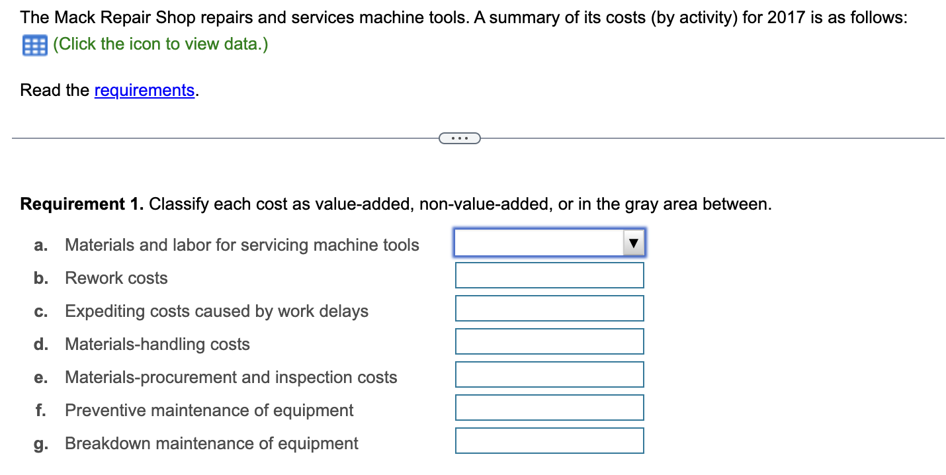This screenshot has height=475, width=946.
Task: Select the Preventive maintenance answer field
Action: coord(549,407)
